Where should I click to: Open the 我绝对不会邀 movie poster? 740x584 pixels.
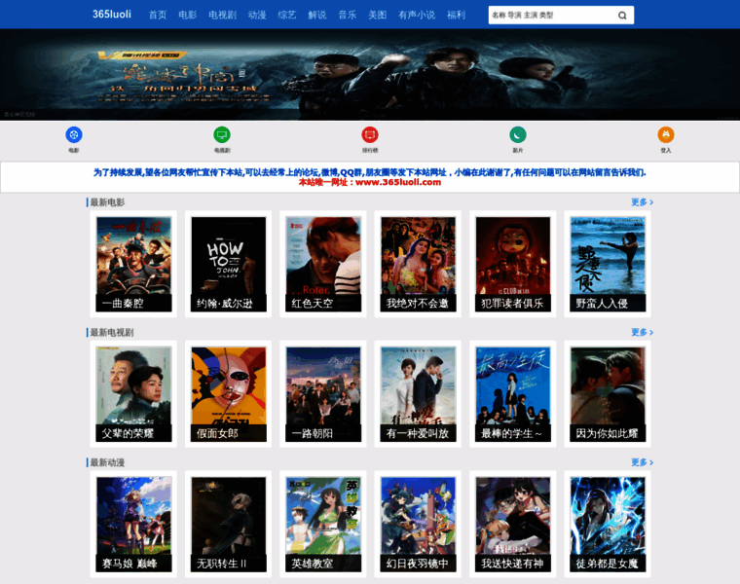(x=418, y=264)
